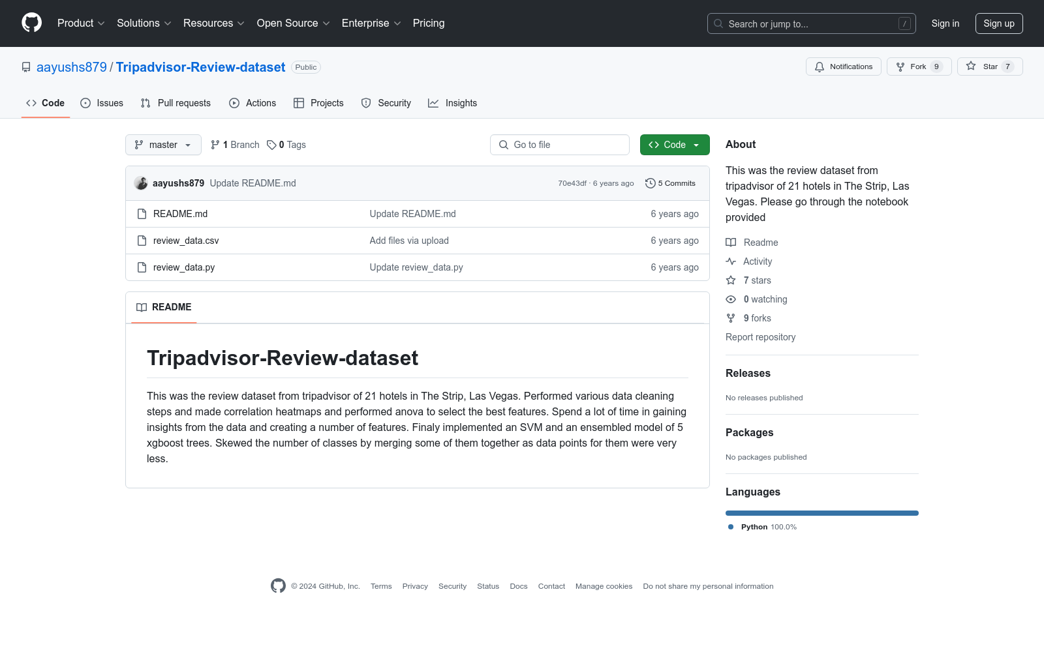Open the Pricing page
Screen dimensions: 1044x652
[x=429, y=23]
